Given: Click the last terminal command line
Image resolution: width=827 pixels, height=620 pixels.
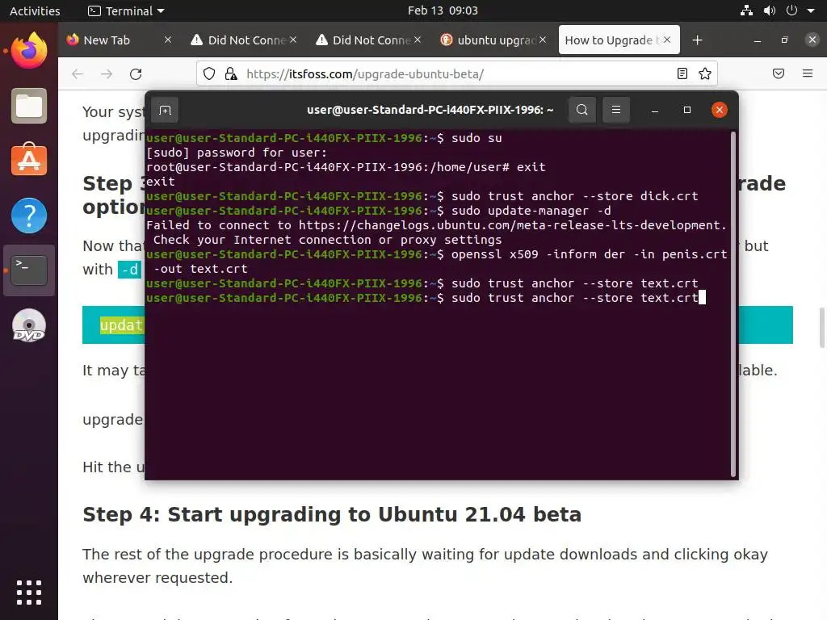Looking at the screenshot, I should (426, 298).
